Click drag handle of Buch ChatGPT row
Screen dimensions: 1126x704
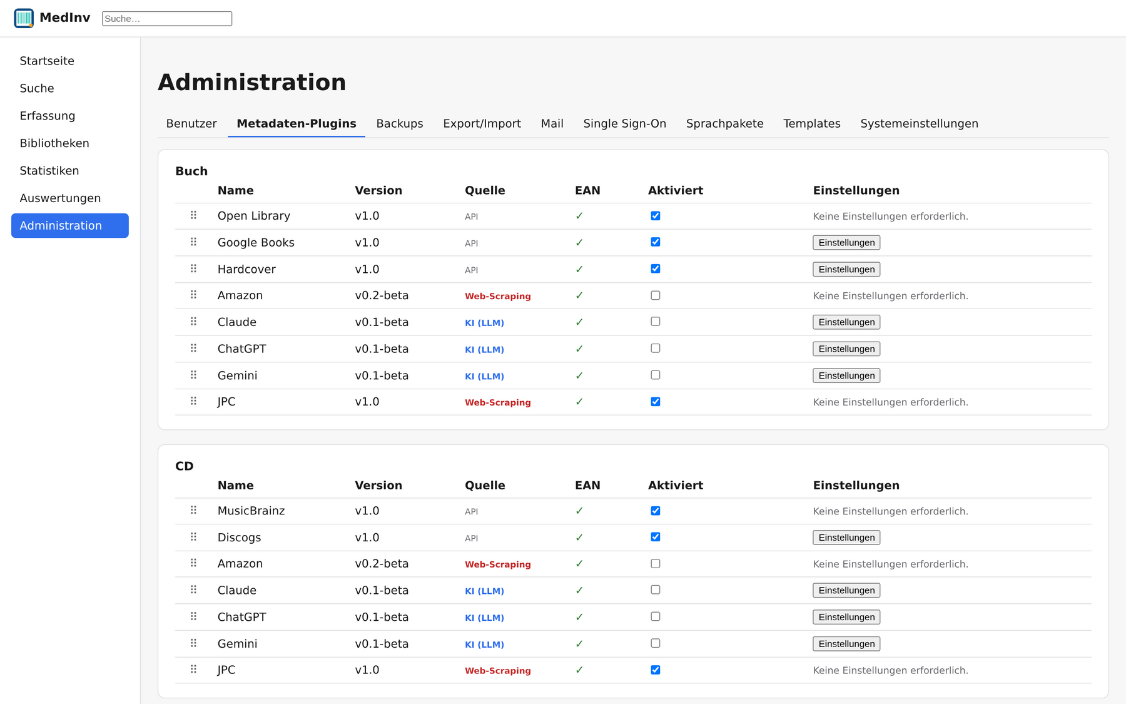(x=193, y=349)
